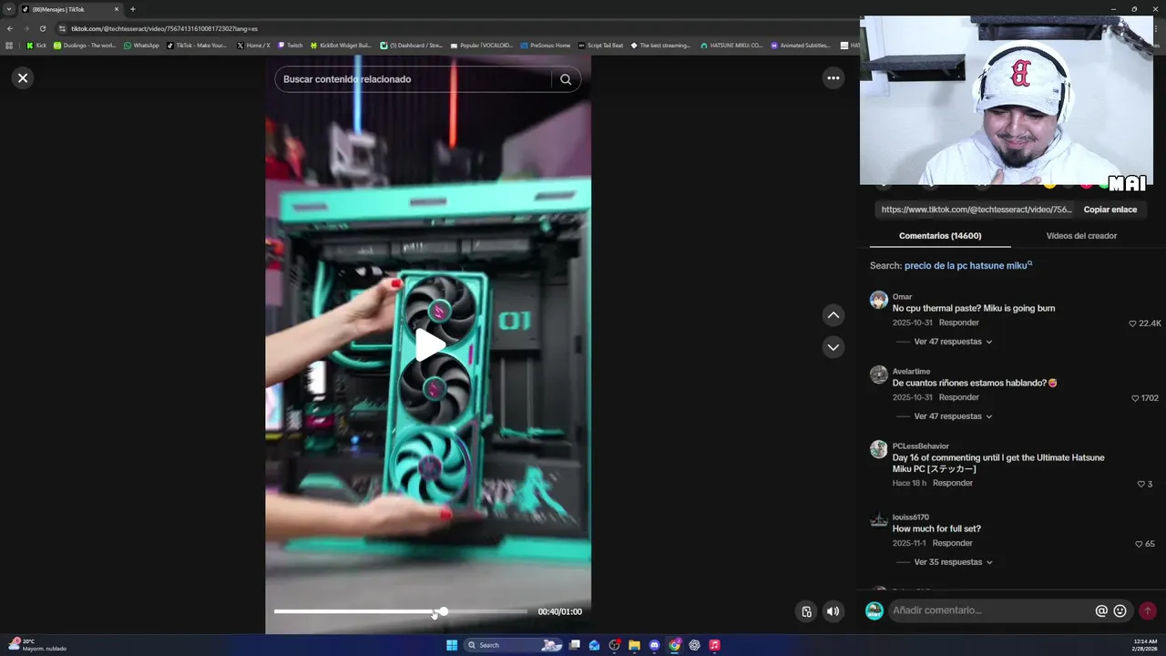Open the Twitch bookmark

click(291, 46)
